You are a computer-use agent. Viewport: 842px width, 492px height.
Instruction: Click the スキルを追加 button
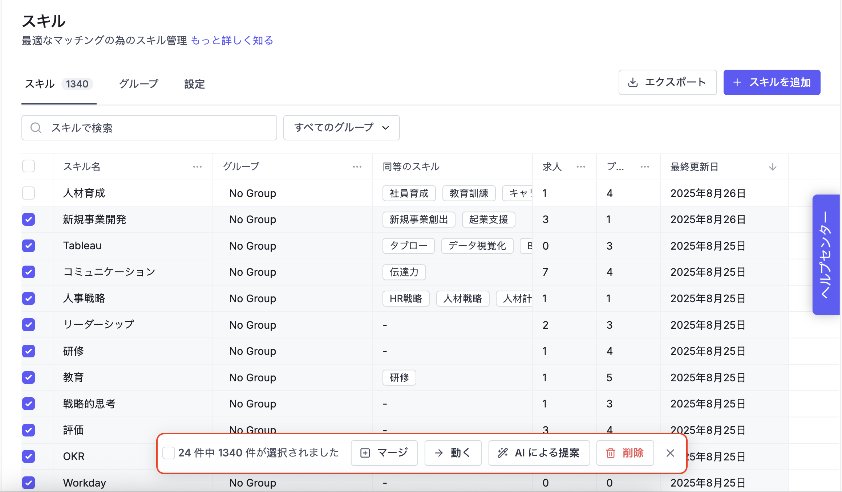point(772,82)
